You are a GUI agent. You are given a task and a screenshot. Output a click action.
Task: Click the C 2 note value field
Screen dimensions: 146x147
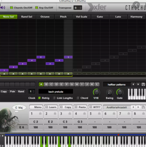tap(36, 122)
